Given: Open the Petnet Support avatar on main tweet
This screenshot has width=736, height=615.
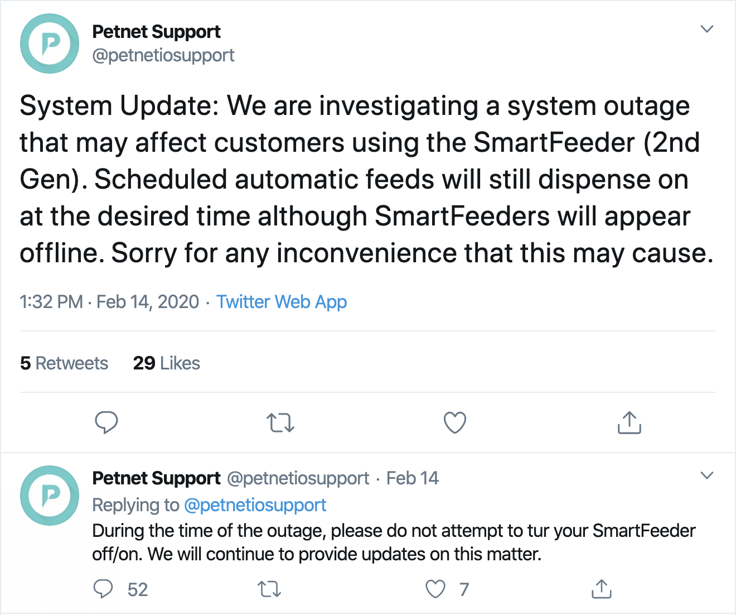Looking at the screenshot, I should (x=50, y=44).
